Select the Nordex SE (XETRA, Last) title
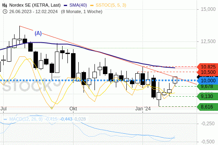The height and width of the screenshot is (145, 218). 35,5
